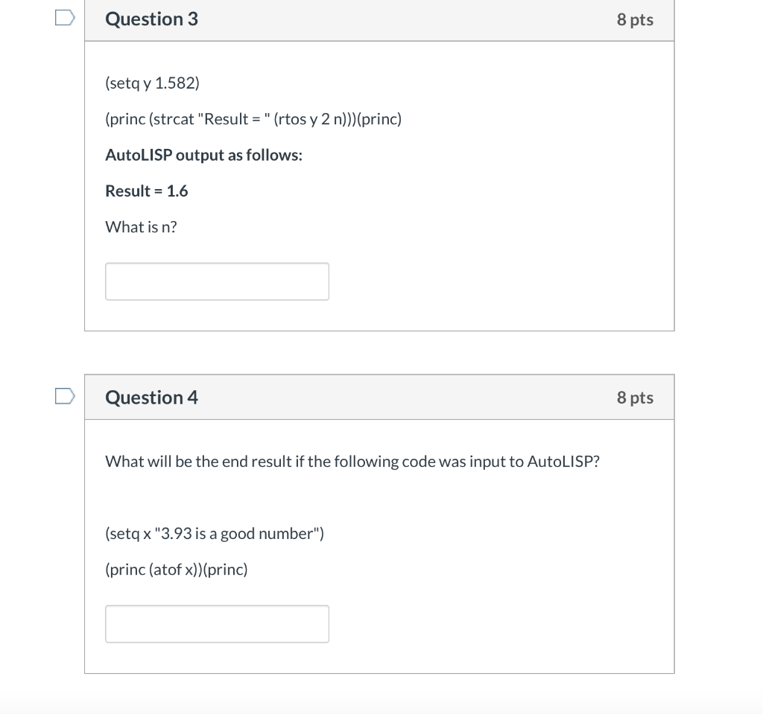Click the AutoLISP output as follows text
The width and height of the screenshot is (763, 714).
click(203, 155)
